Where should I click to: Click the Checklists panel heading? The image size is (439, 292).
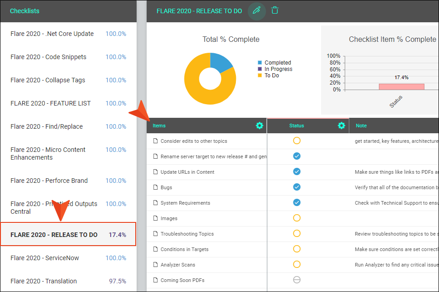coord(25,11)
